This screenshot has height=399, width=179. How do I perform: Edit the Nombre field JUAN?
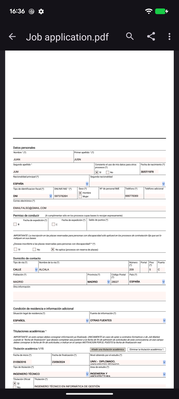point(43,159)
